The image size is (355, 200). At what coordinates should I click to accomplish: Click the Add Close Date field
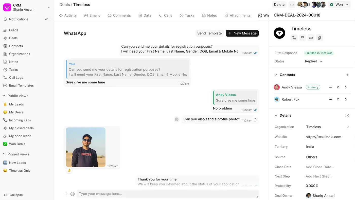click(x=320, y=167)
